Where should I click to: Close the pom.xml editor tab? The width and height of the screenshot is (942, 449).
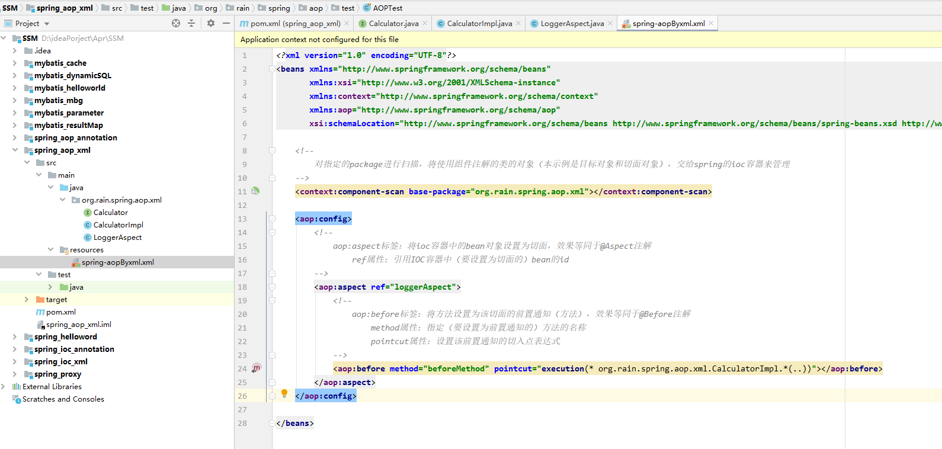pos(347,24)
